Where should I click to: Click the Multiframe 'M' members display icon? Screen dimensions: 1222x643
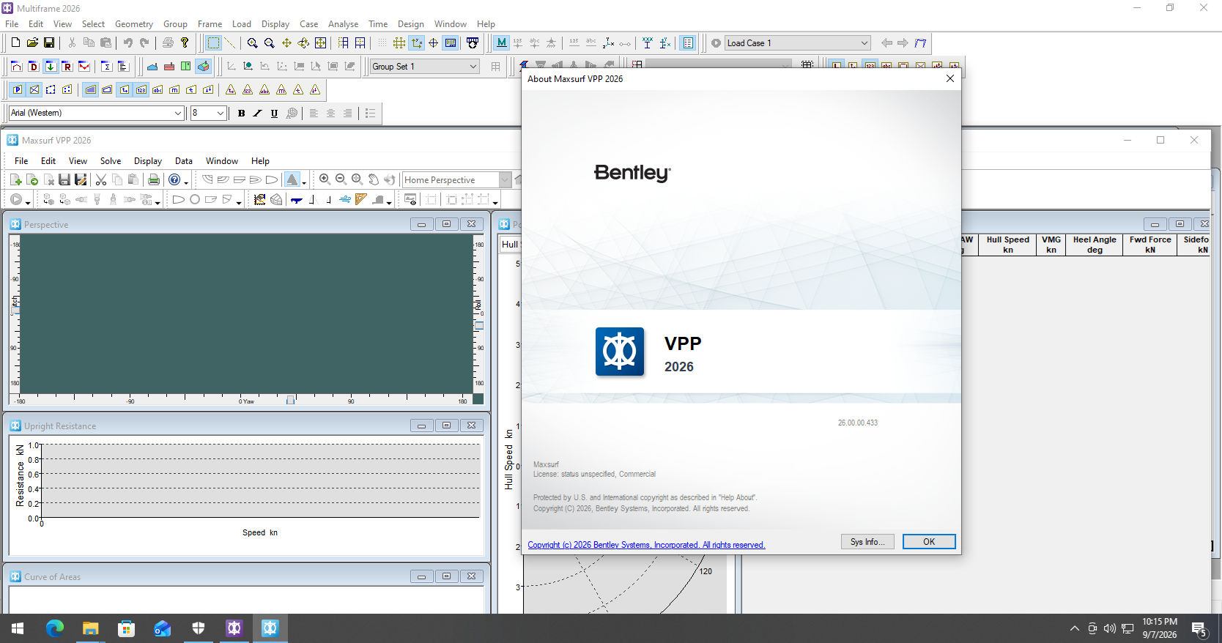(x=501, y=43)
